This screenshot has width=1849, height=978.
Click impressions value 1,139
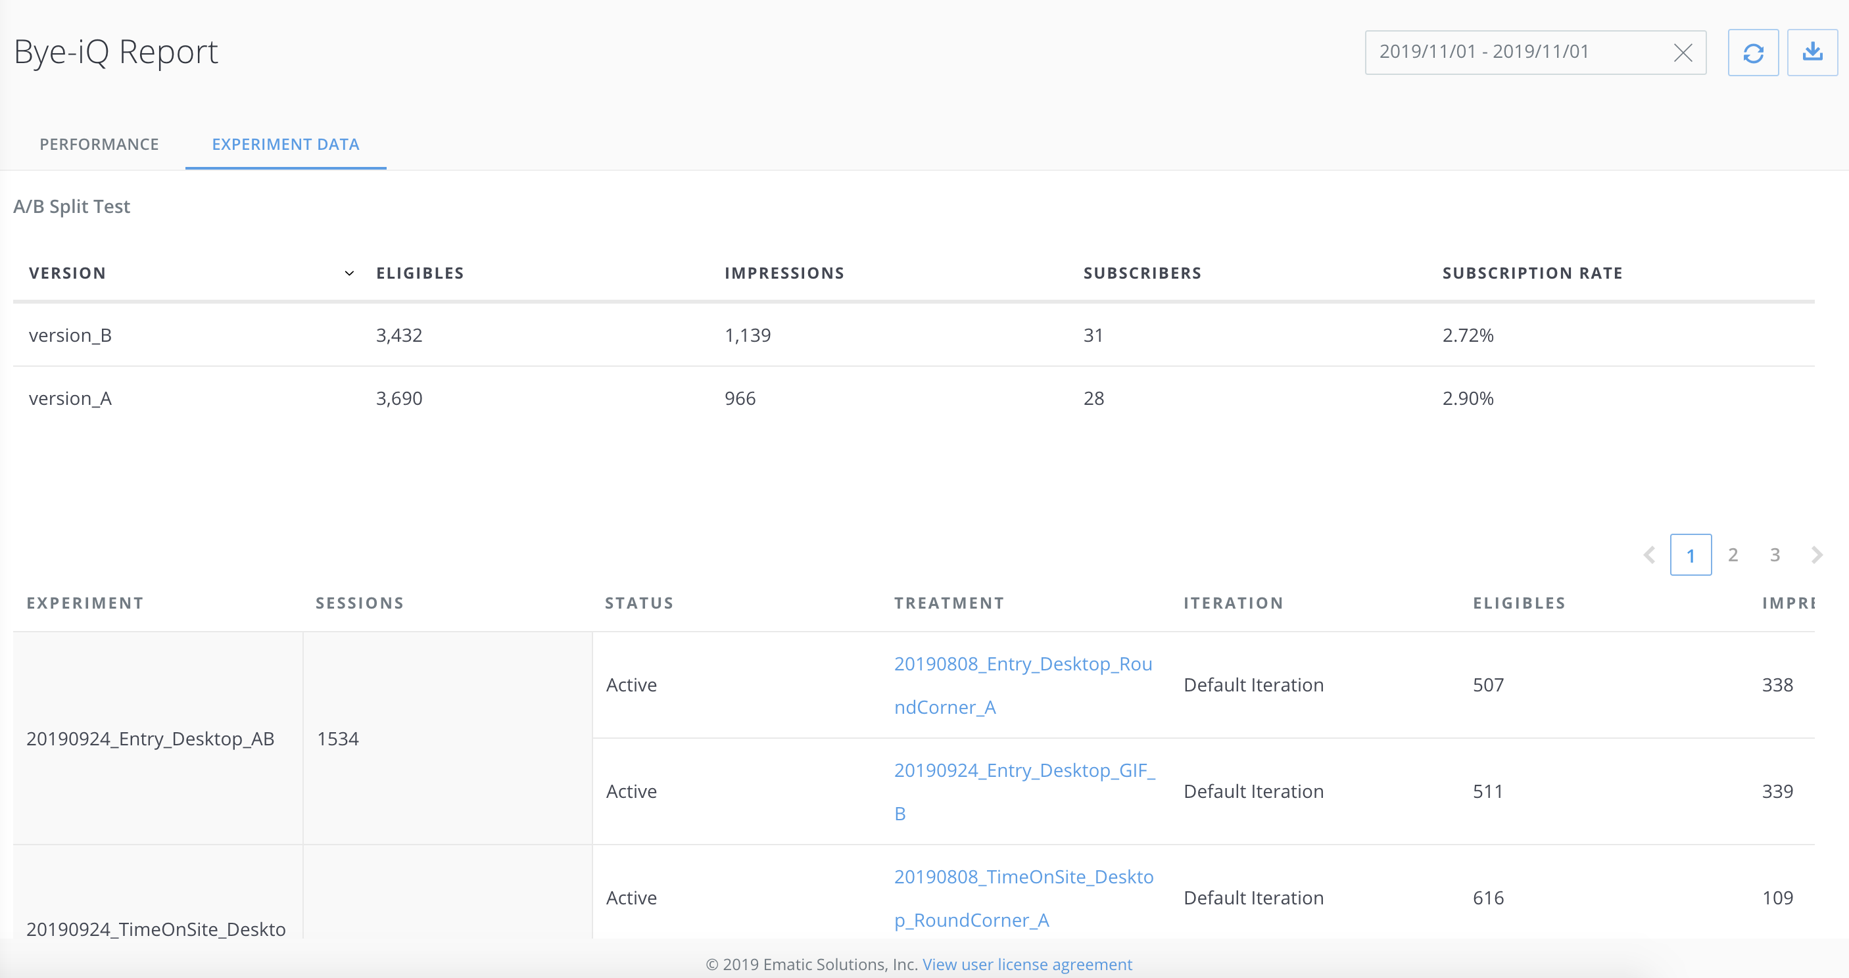point(747,335)
